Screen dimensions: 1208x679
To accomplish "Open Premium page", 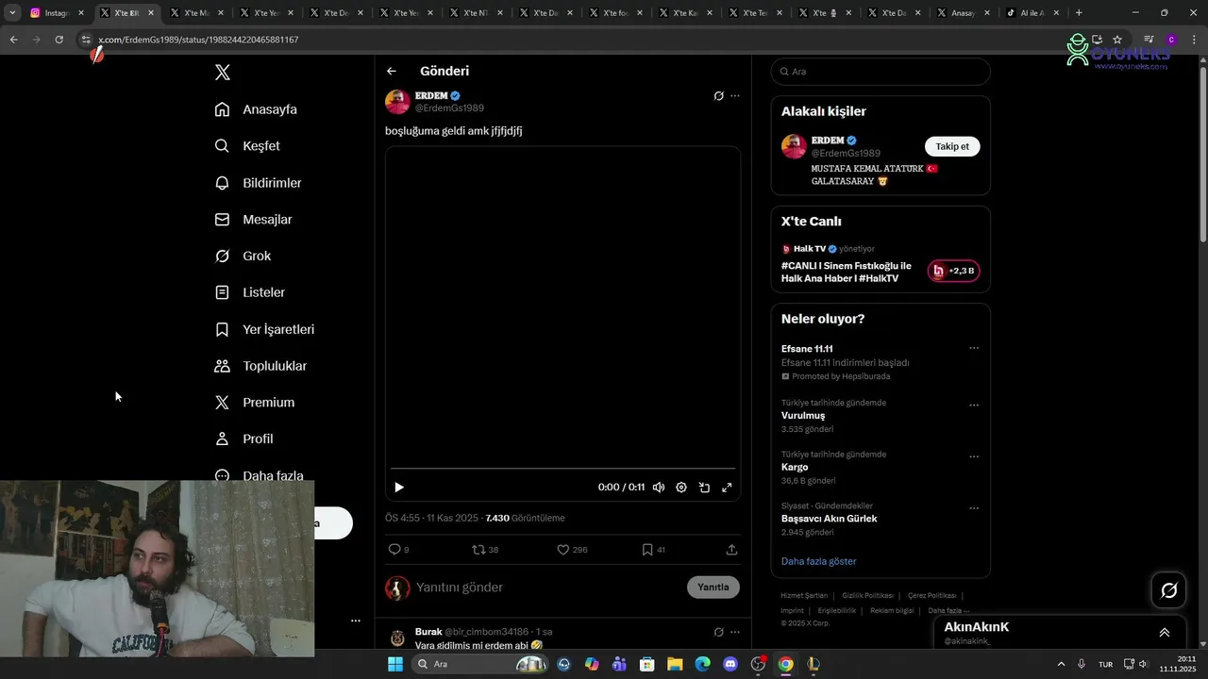I will tap(255, 403).
